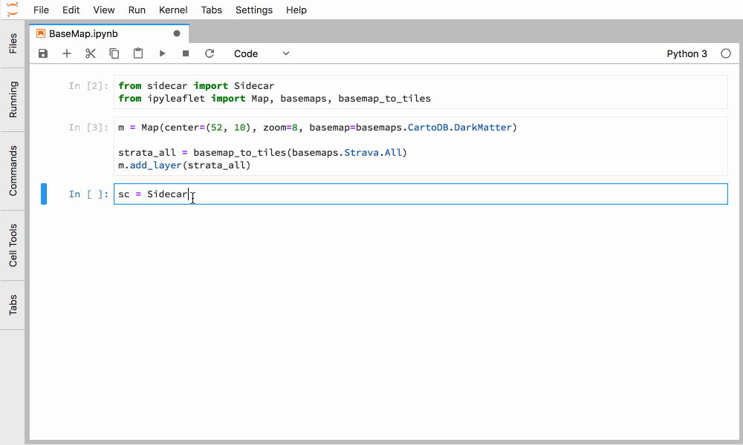Open the cell type Code dropdown
The height and width of the screenshot is (445, 743).
tap(262, 53)
